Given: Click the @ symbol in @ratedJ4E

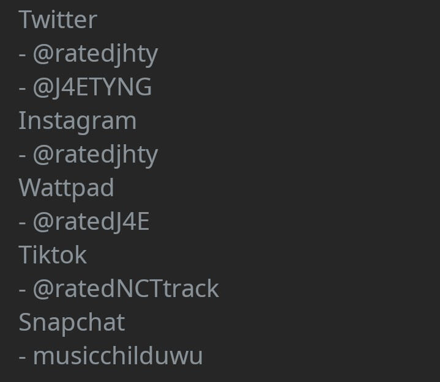Looking at the screenshot, I should pyautogui.click(x=43, y=222).
